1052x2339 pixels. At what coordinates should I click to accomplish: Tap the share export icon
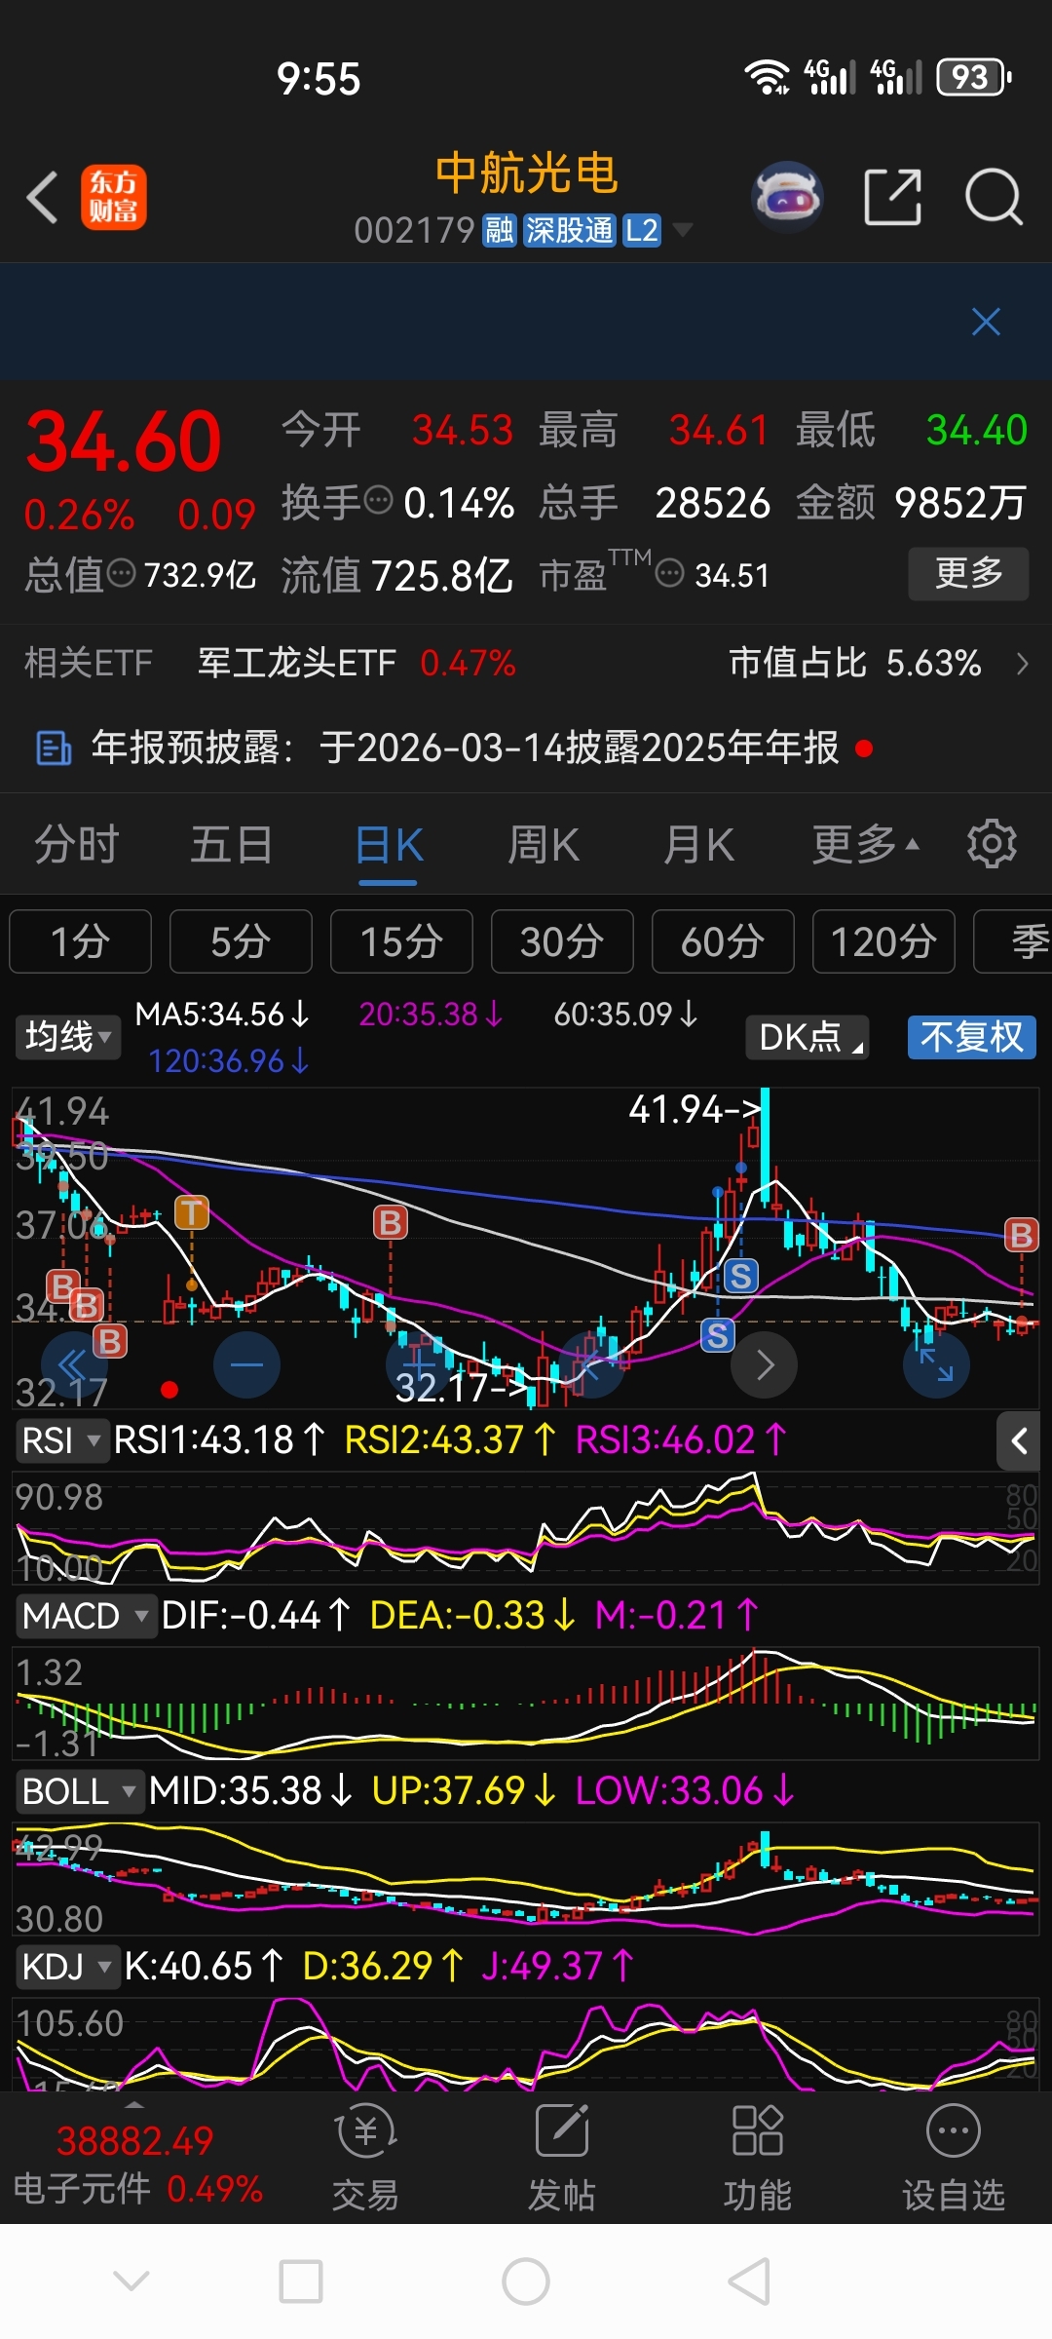point(892,197)
